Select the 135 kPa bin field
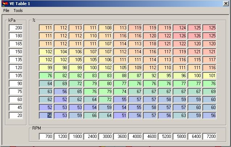 pyautogui.click(x=16, y=60)
